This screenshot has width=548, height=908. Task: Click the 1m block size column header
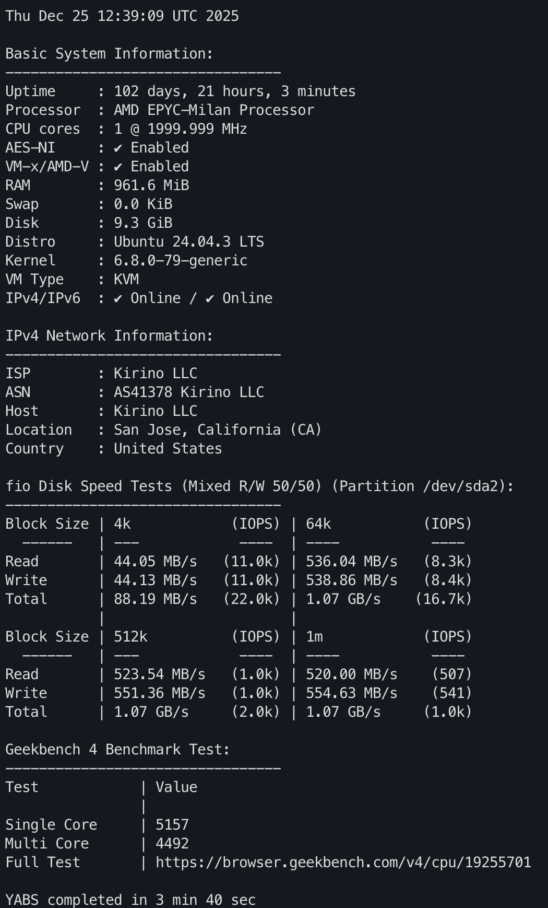(x=314, y=637)
